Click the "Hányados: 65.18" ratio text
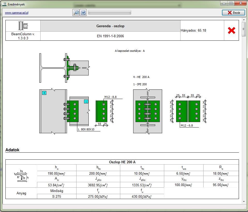This screenshot has height=212, width=248. pos(193,30)
